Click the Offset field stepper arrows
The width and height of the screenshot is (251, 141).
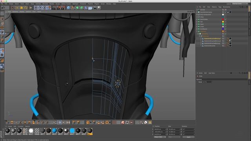click(212, 82)
